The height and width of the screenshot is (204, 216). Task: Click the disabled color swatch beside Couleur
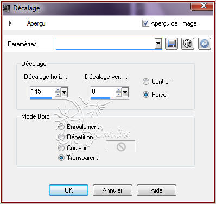tap(120, 146)
